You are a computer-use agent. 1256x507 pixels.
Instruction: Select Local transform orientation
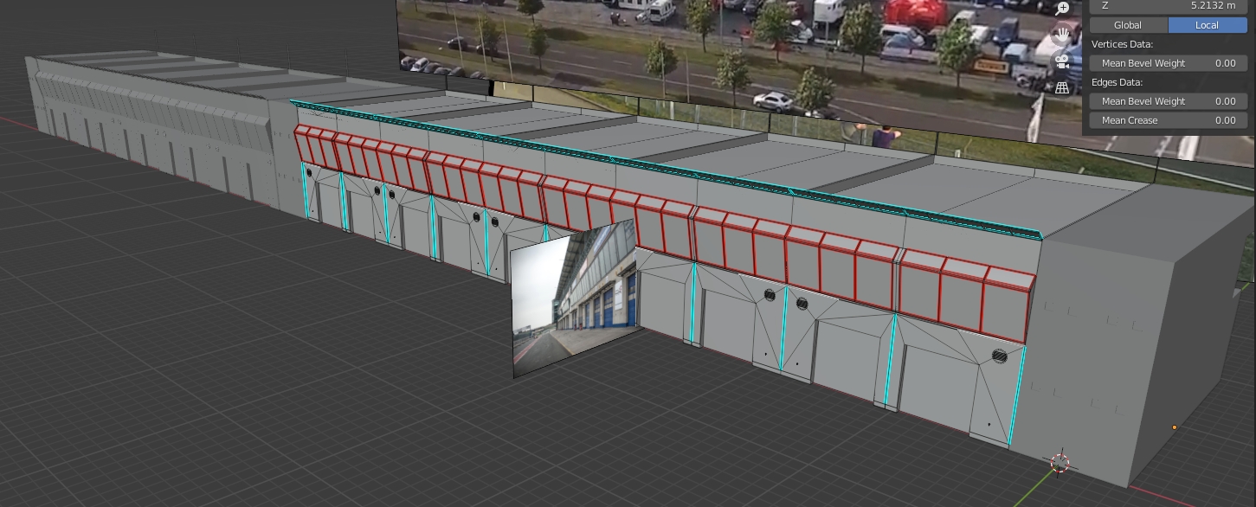point(1207,25)
